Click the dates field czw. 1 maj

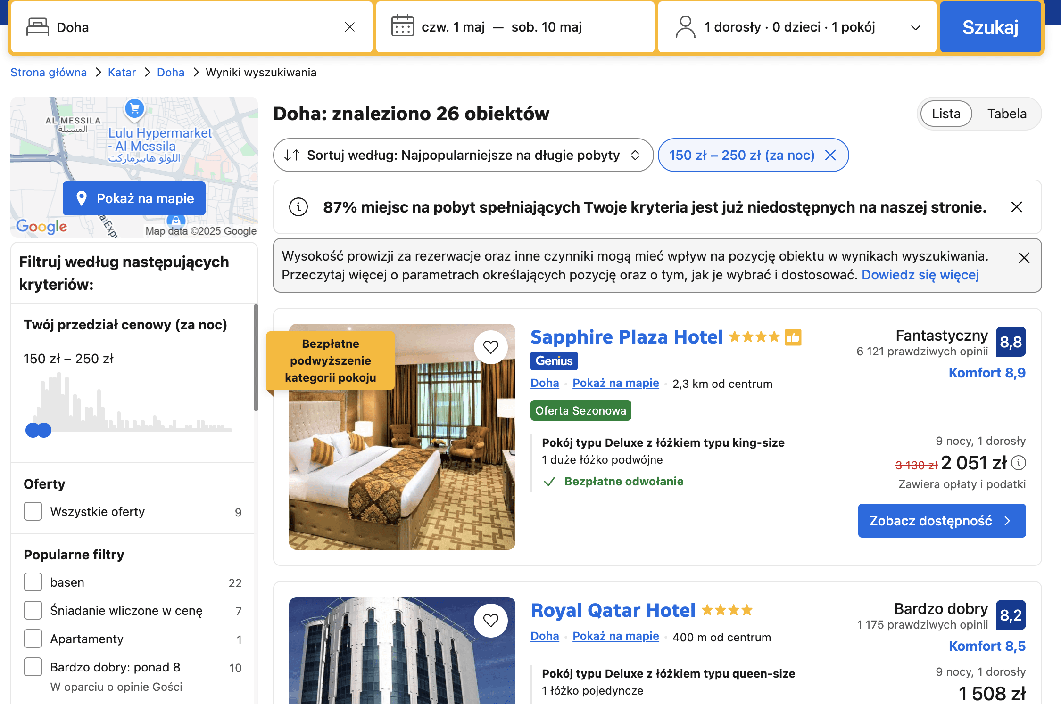click(453, 27)
